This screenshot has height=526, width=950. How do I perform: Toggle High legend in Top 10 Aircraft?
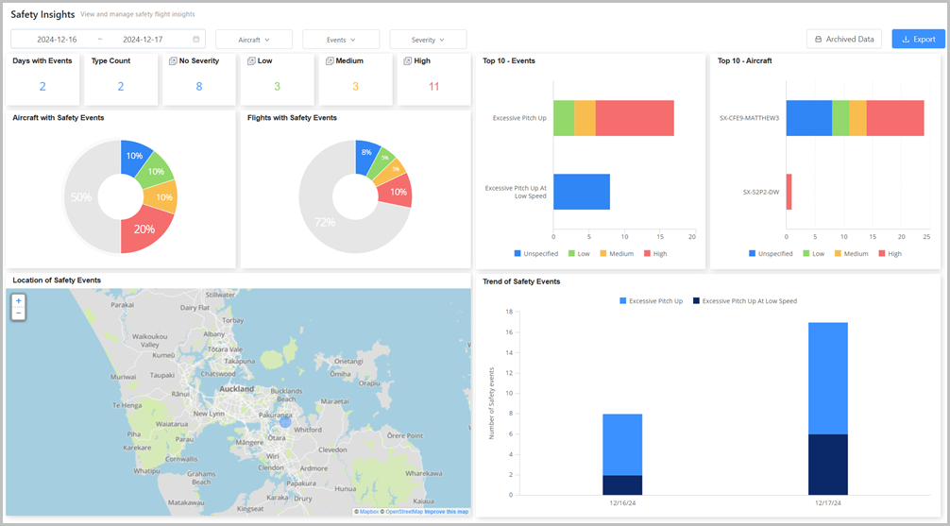887,254
